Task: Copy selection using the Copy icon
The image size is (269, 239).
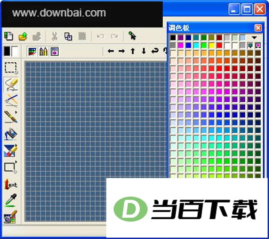Action: click(68, 36)
